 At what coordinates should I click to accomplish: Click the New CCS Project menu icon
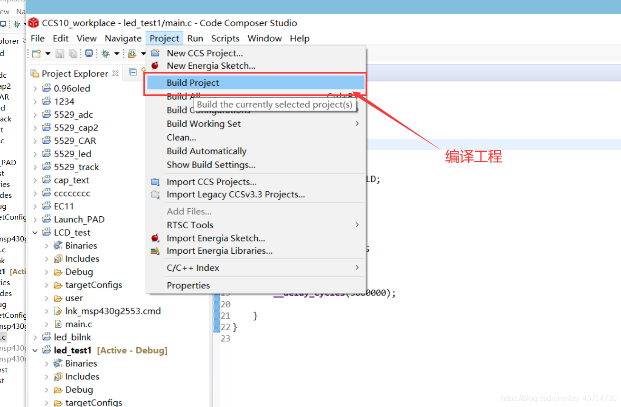click(155, 53)
